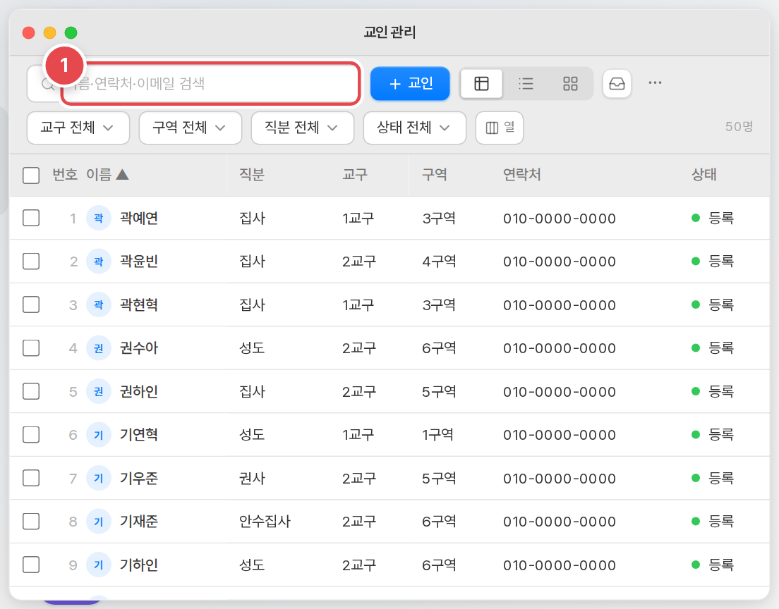
Task: Click the 곽 avatar next to 곽윤빈
Action: (x=98, y=261)
